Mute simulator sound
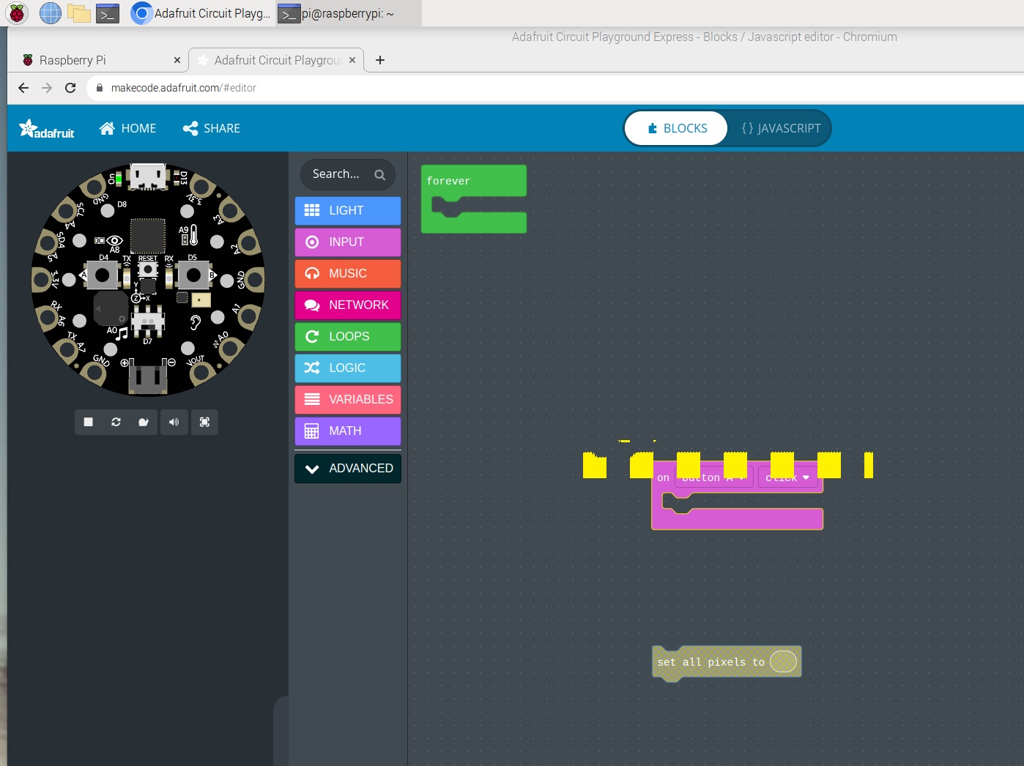The height and width of the screenshot is (766, 1024). click(174, 422)
